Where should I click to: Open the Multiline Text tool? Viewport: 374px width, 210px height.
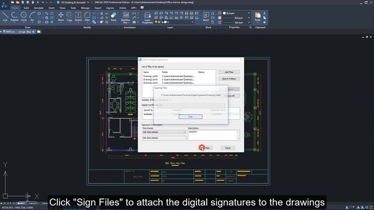[x=126, y=17]
